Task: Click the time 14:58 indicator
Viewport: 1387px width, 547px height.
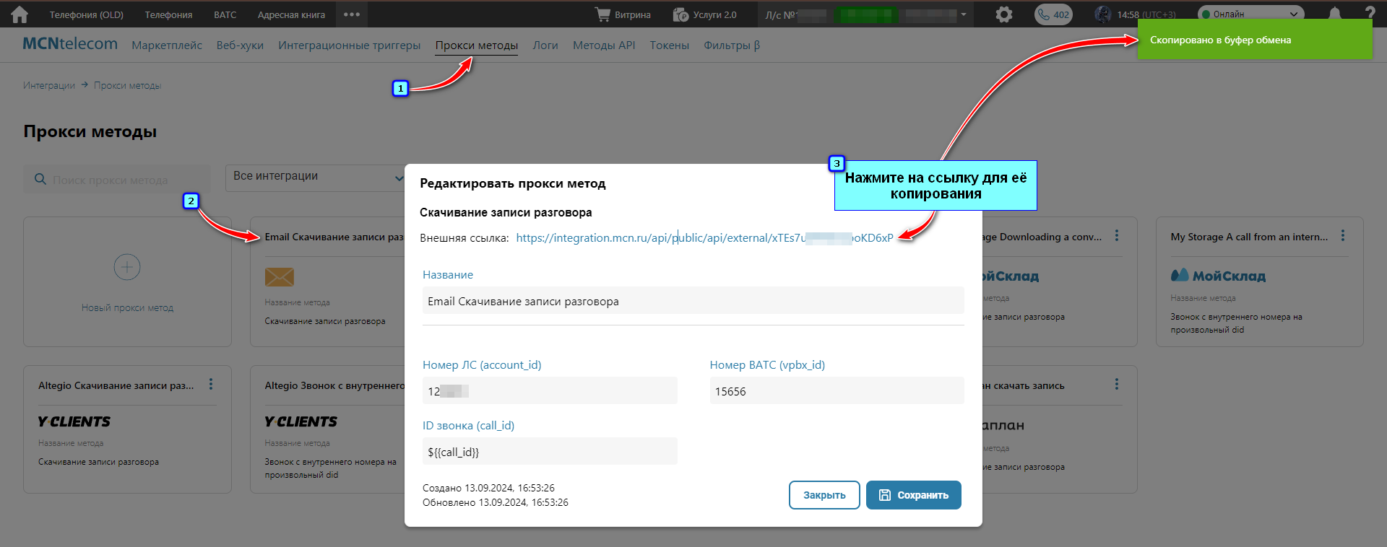Action: [1128, 14]
